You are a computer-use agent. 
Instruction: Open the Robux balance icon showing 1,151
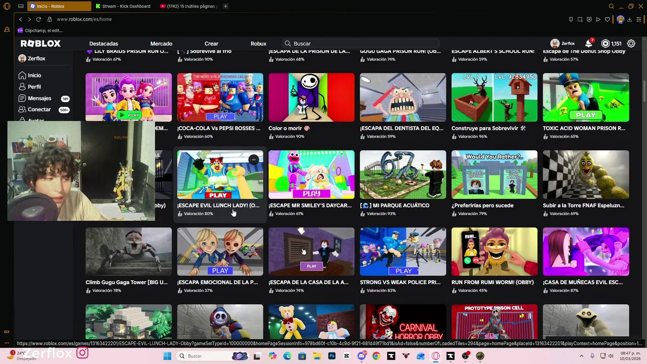coord(606,43)
